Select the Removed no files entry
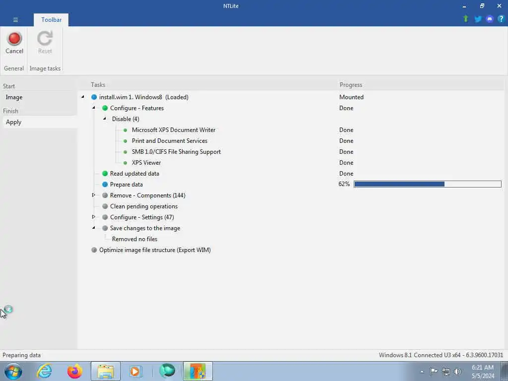The image size is (508, 381). (134, 239)
